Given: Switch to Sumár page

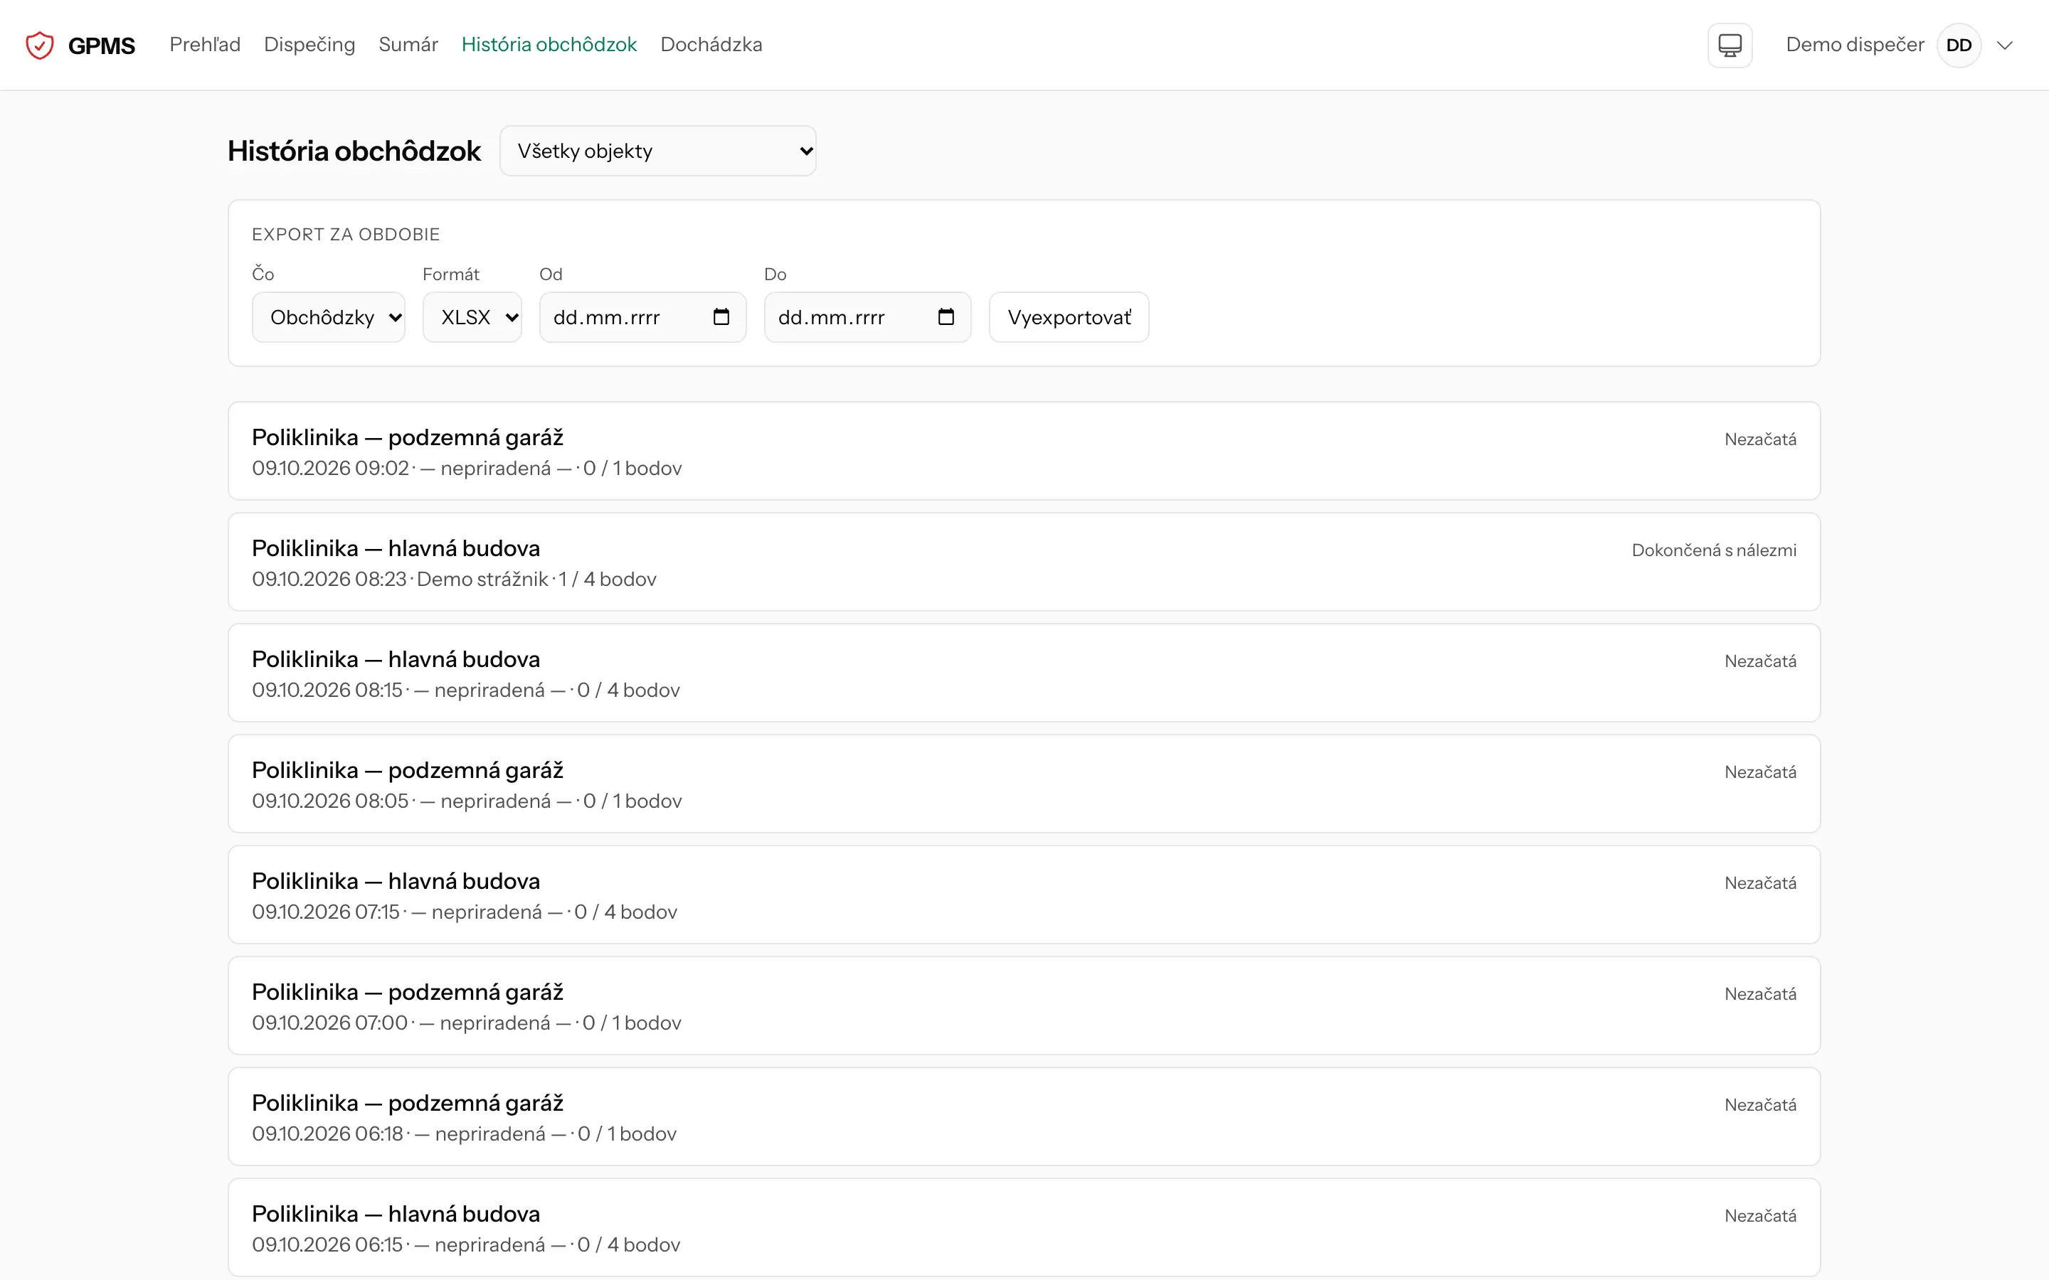Looking at the screenshot, I should (x=408, y=44).
